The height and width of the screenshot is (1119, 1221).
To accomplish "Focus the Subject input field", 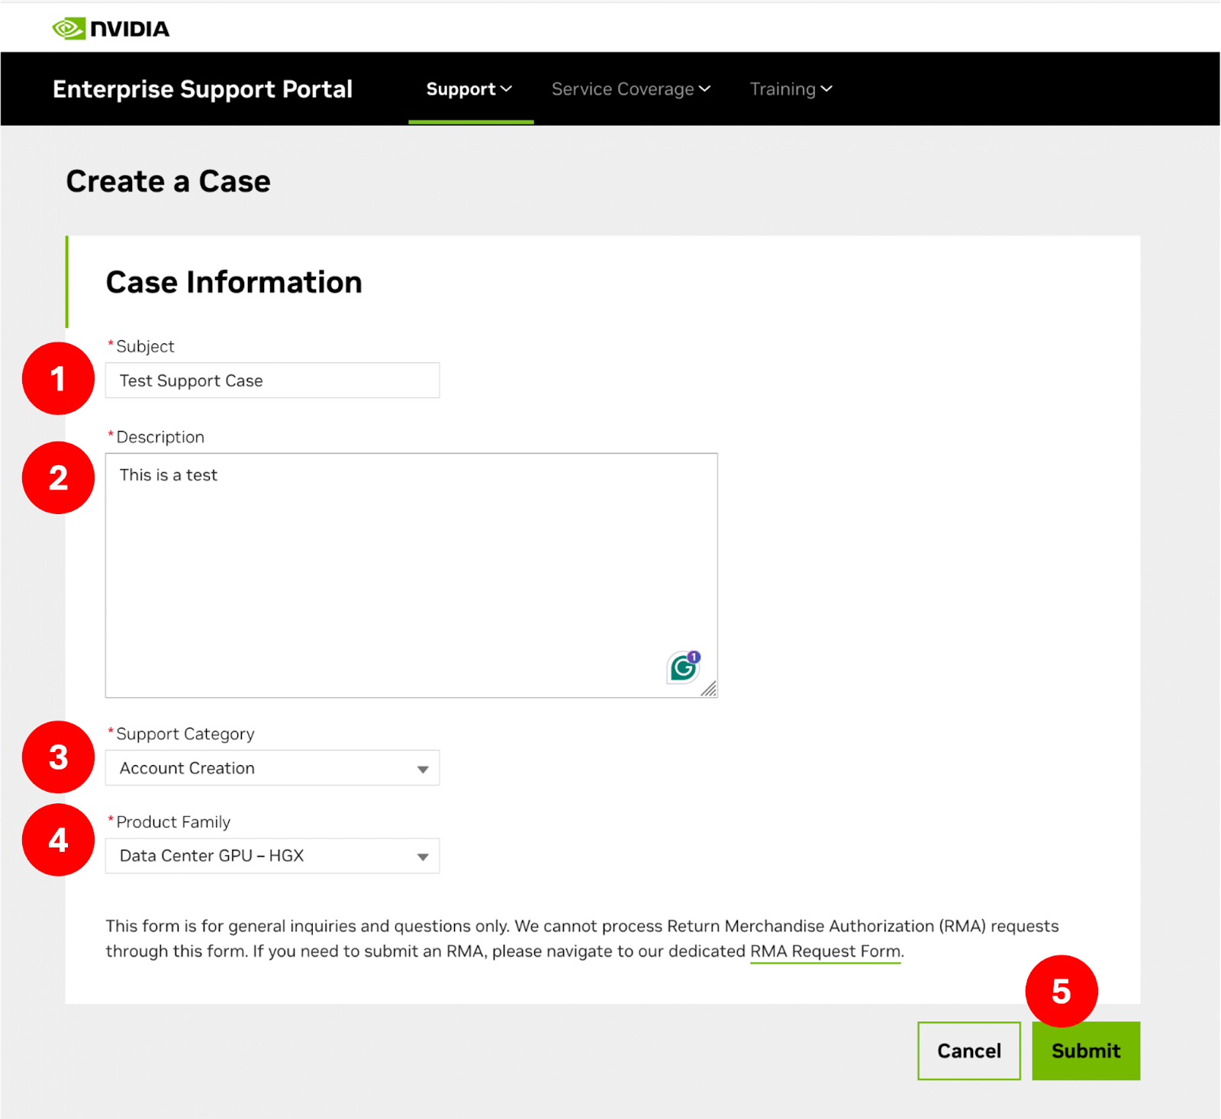I will click(x=272, y=380).
